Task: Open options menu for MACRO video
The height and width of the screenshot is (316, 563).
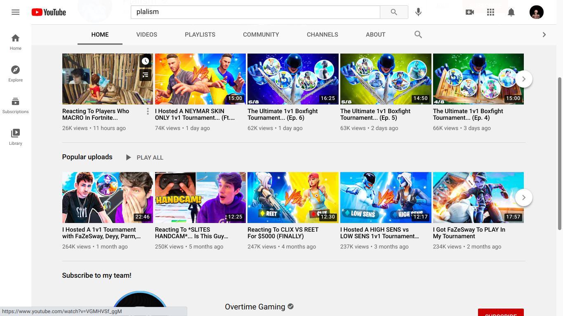Action: tap(148, 112)
